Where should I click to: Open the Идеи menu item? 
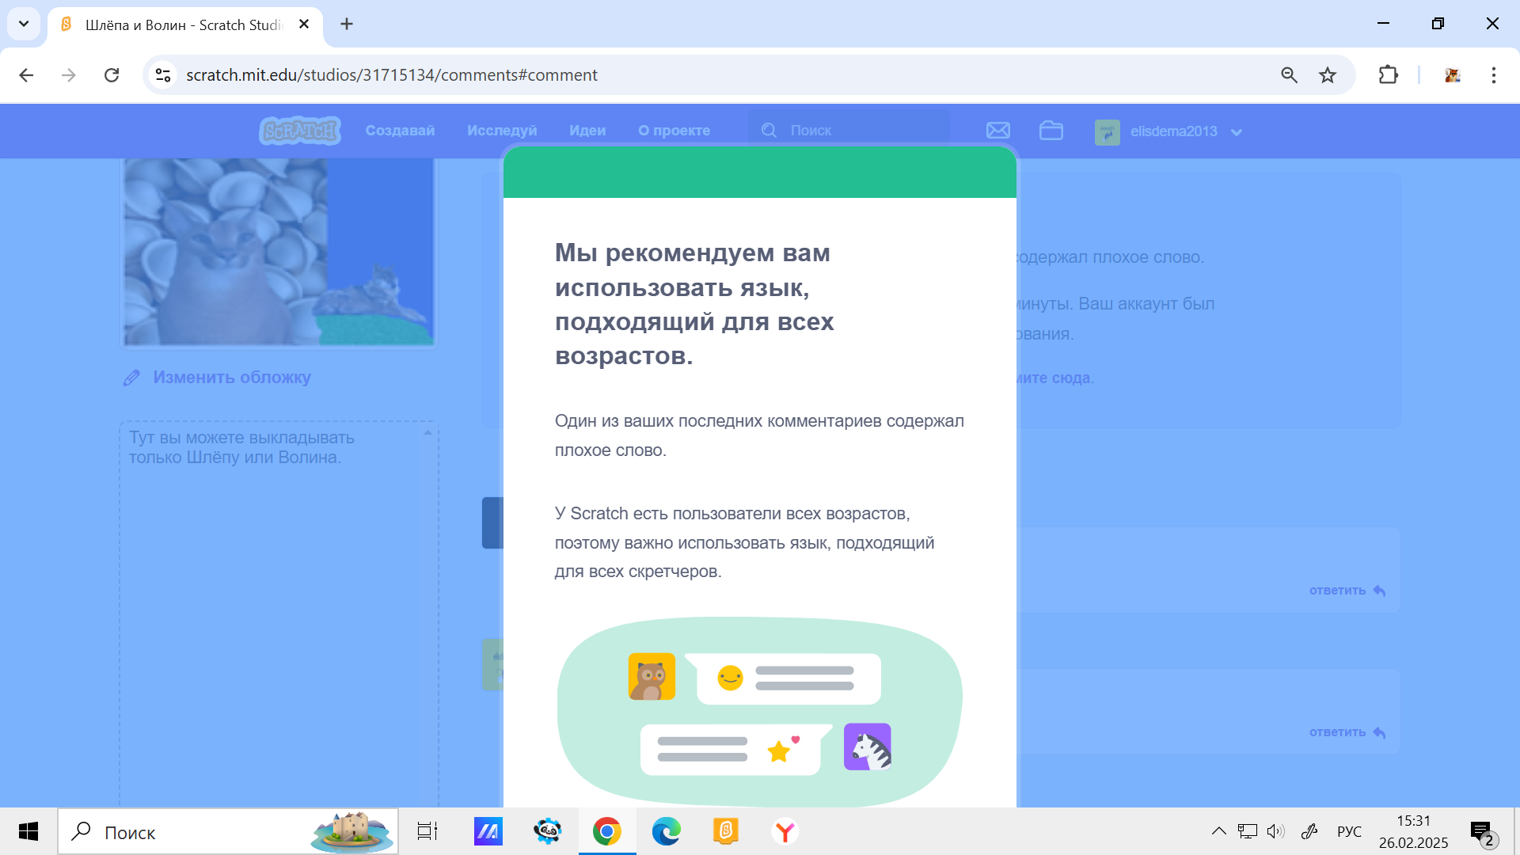pos(587,131)
